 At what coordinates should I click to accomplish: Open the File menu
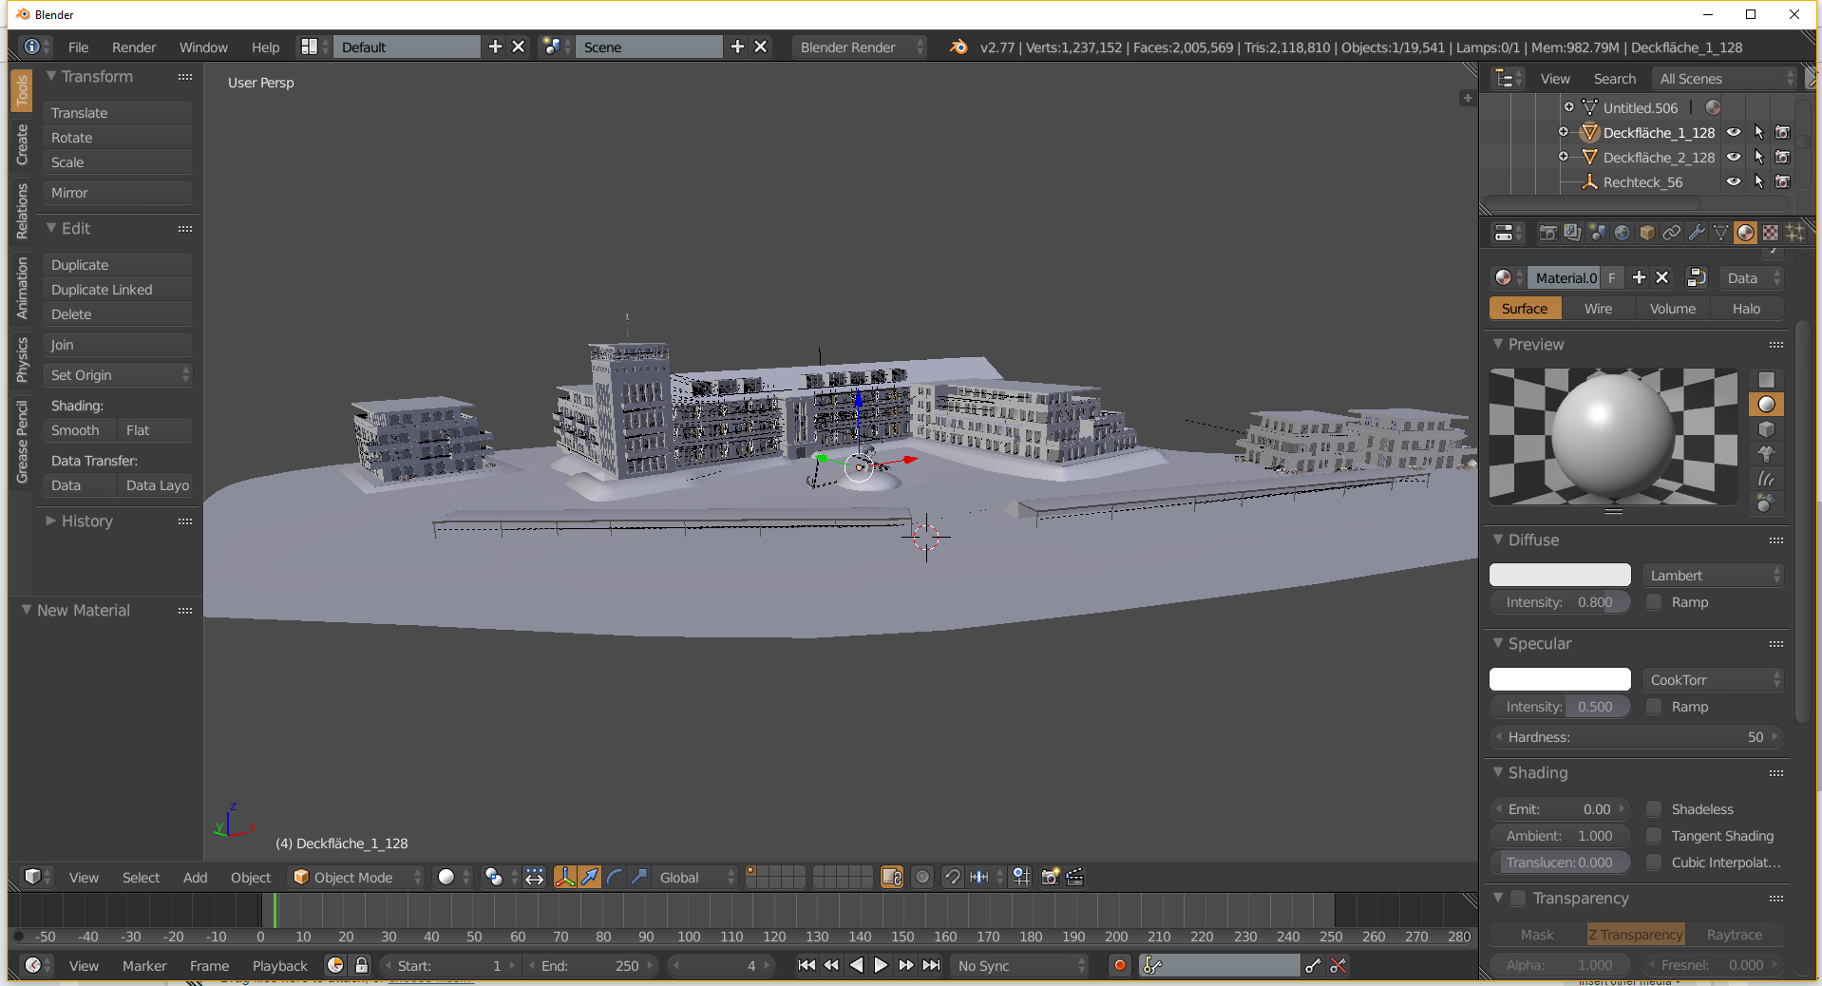(79, 47)
